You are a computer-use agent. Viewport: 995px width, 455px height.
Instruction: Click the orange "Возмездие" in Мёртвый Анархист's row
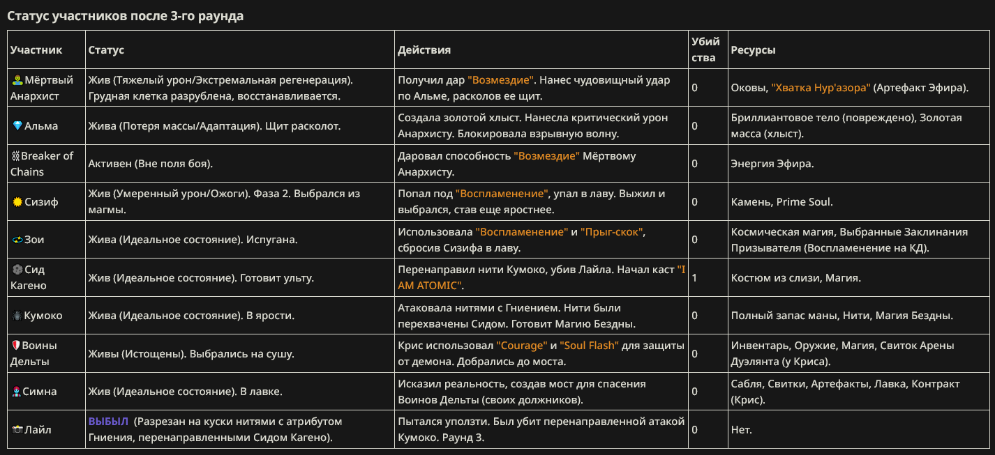(x=501, y=80)
